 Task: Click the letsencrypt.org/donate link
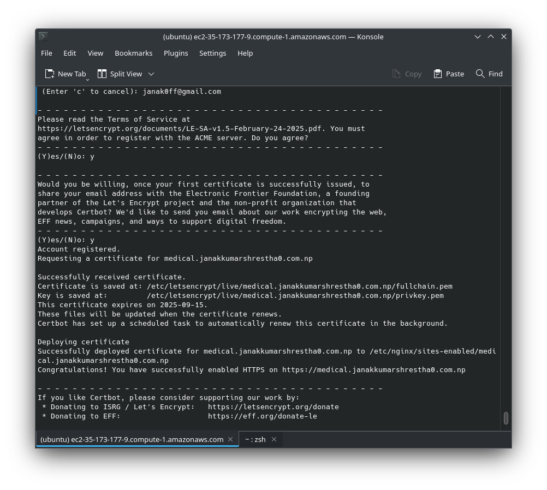[273, 407]
